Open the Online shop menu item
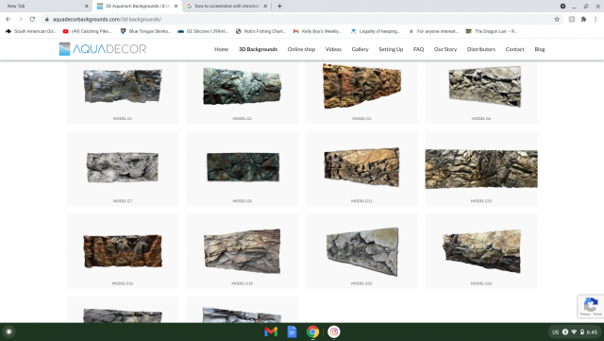604x341 pixels. point(301,49)
